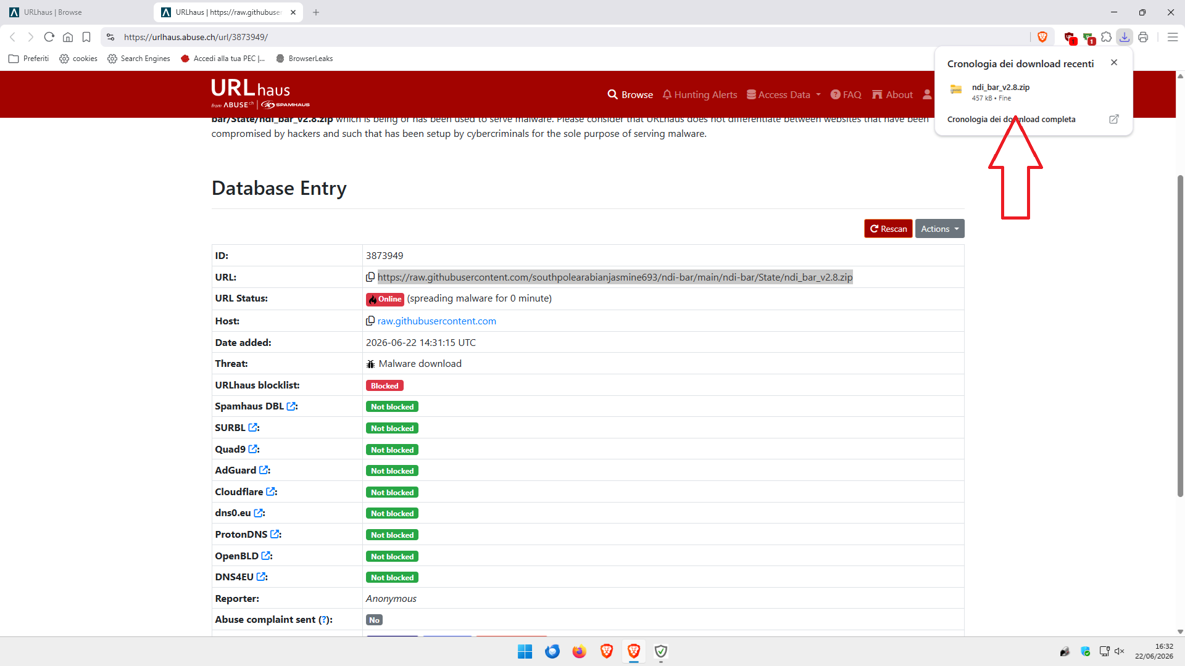Open Quad9 external link icon
The image size is (1185, 666).
253,449
